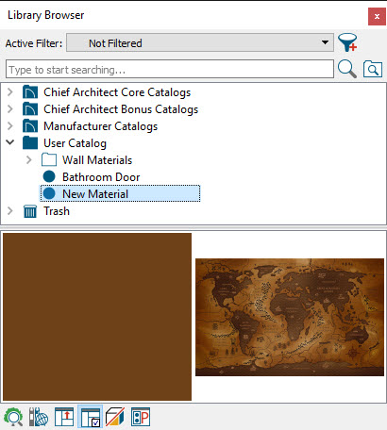The width and height of the screenshot is (387, 430).
Task: Select the Bathroom Door material
Action: [101, 177]
